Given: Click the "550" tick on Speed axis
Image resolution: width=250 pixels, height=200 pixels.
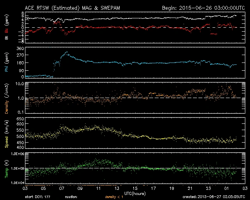Looking at the screenshot, I should pos(20,130).
